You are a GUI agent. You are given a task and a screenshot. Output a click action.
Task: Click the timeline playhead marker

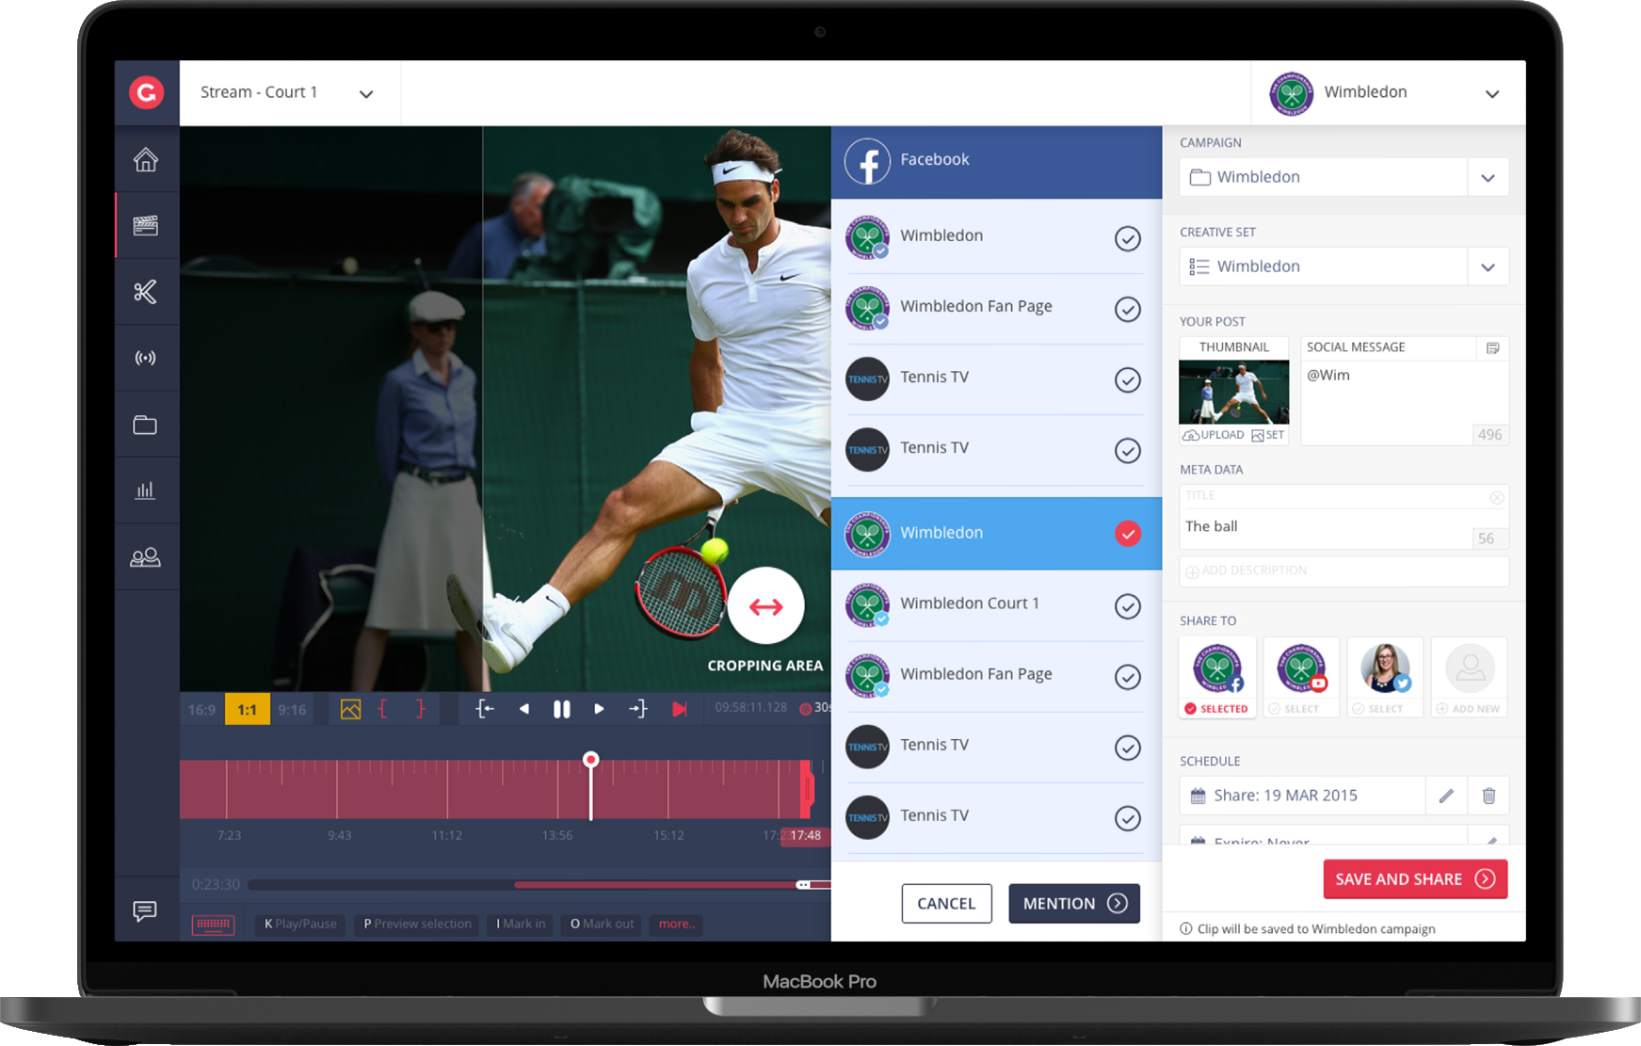click(590, 760)
